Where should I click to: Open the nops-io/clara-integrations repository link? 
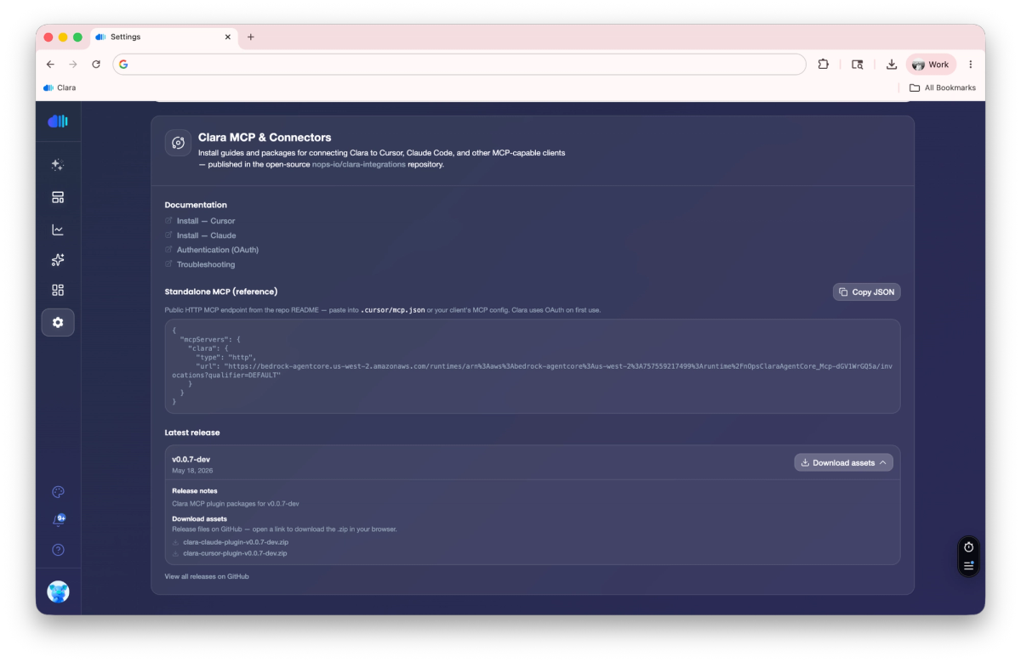coord(359,165)
